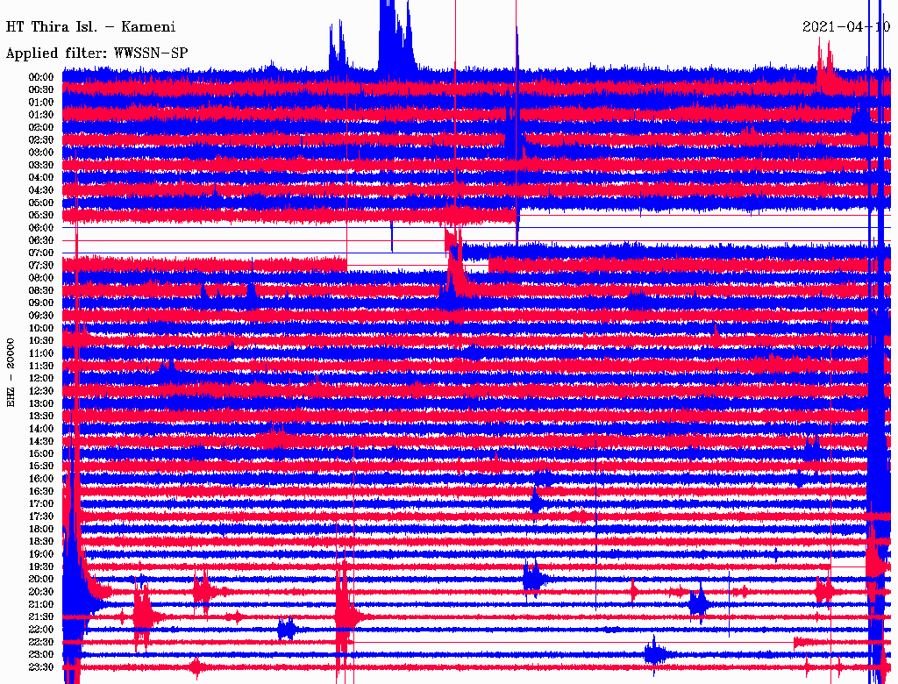Click the '23:30' time label
Screen dimensions: 898x684
pyautogui.click(x=41, y=667)
